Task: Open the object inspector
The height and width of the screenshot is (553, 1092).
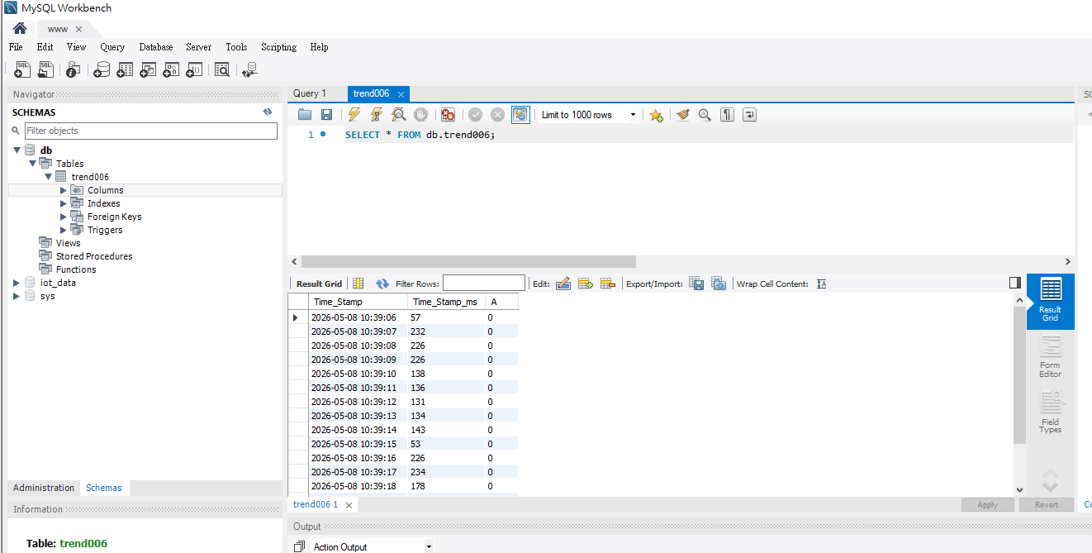Action: click(73, 70)
